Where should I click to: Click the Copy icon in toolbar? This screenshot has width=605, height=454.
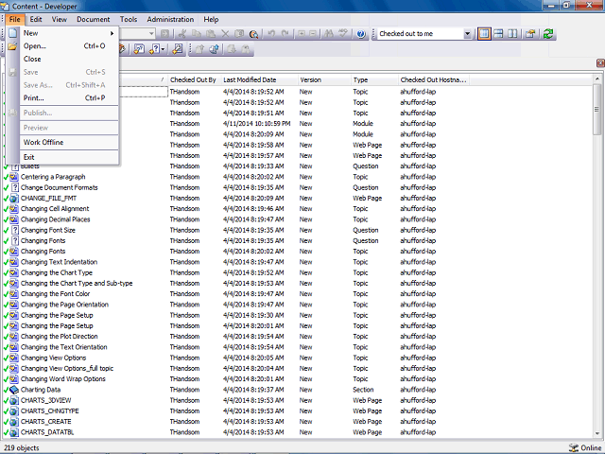click(197, 34)
